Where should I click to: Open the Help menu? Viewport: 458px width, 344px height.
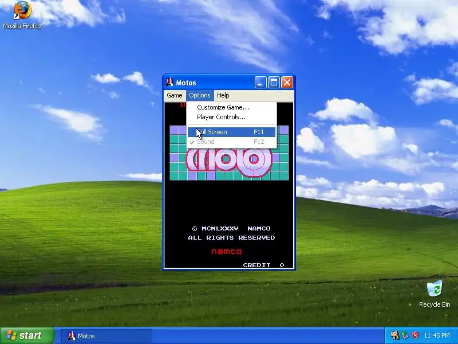pos(223,95)
